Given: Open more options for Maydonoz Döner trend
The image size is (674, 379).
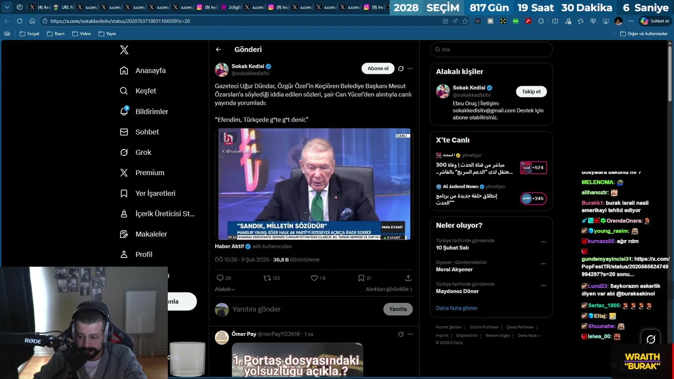Looking at the screenshot, I should 543,285.
